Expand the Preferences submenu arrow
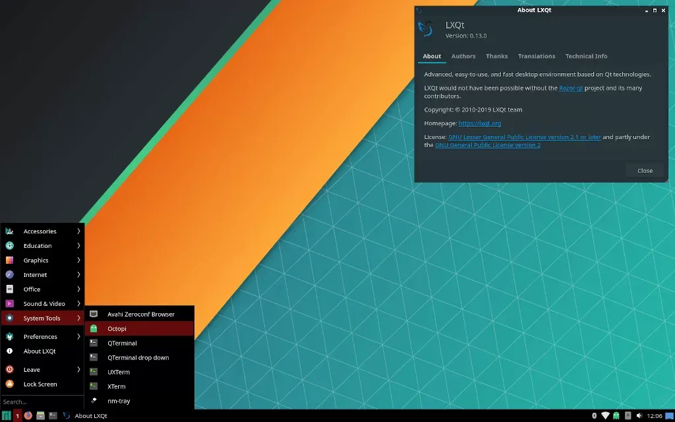 click(x=79, y=337)
